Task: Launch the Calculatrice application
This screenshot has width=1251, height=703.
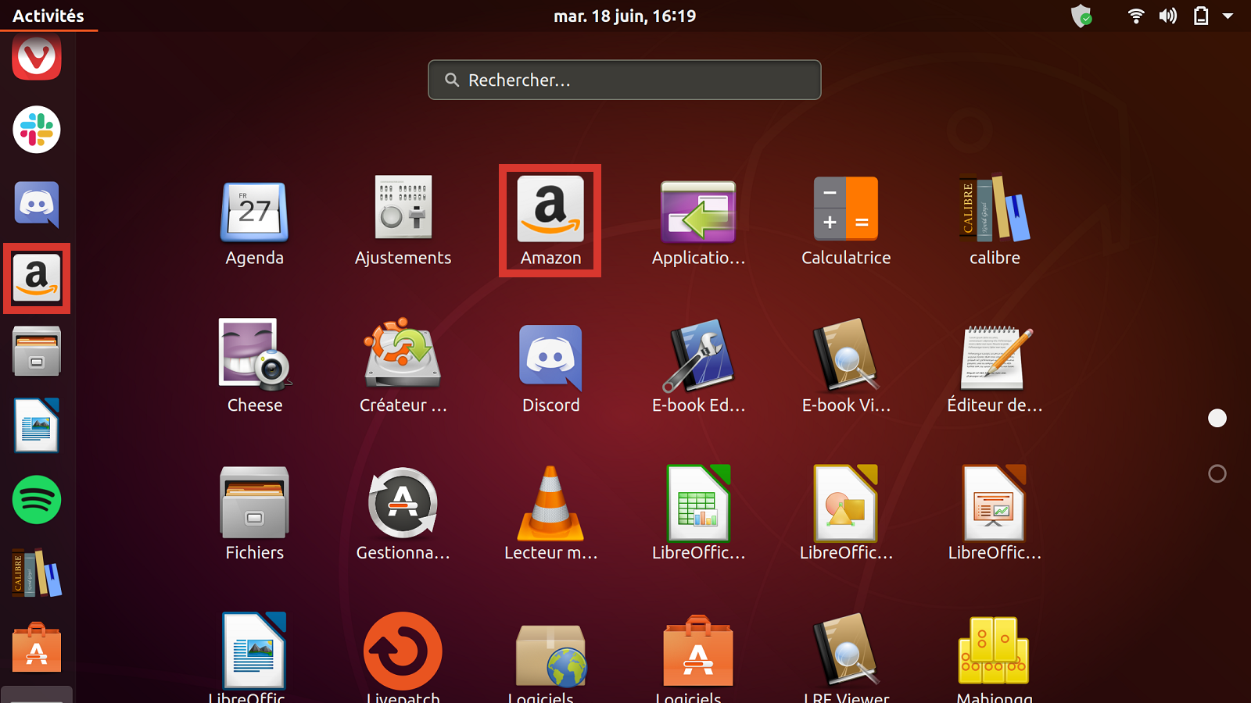Action: (x=845, y=211)
